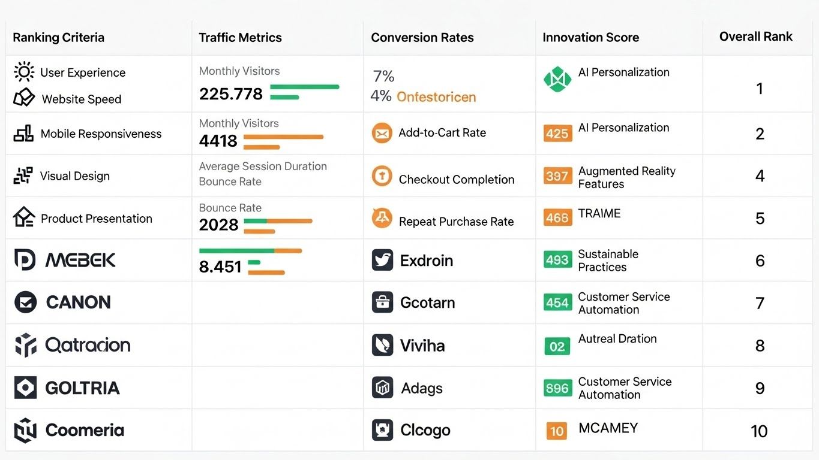Click the Repeat Purchase Rate icon

pyautogui.click(x=382, y=219)
